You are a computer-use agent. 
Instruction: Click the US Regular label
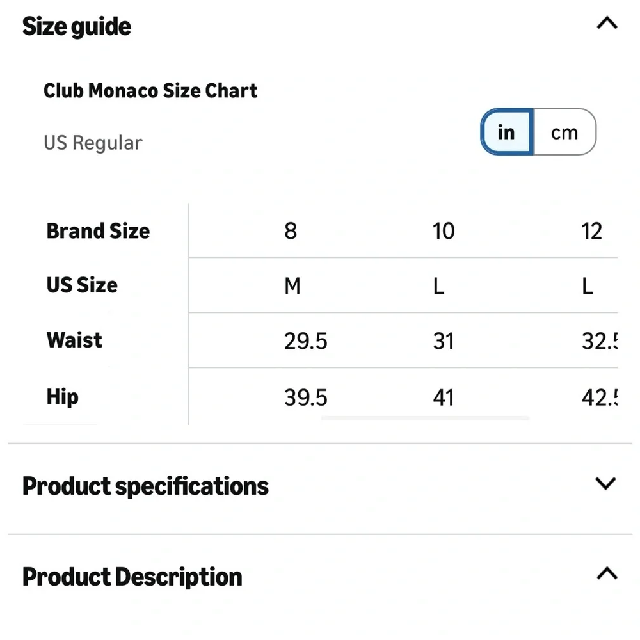pyautogui.click(x=93, y=143)
